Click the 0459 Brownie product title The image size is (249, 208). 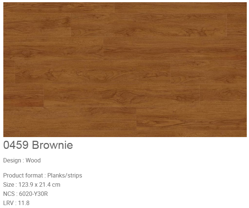[38, 145]
